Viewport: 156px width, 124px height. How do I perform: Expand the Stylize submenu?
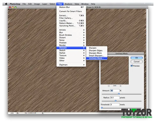coord(71,53)
